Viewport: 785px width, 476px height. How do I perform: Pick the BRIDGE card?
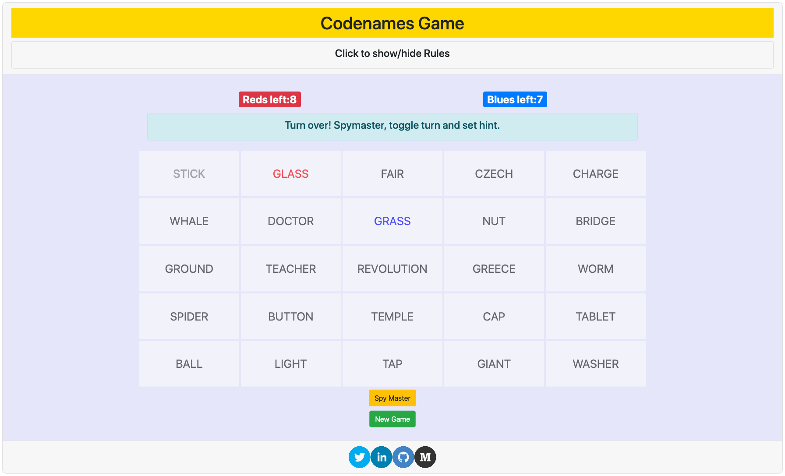596,221
